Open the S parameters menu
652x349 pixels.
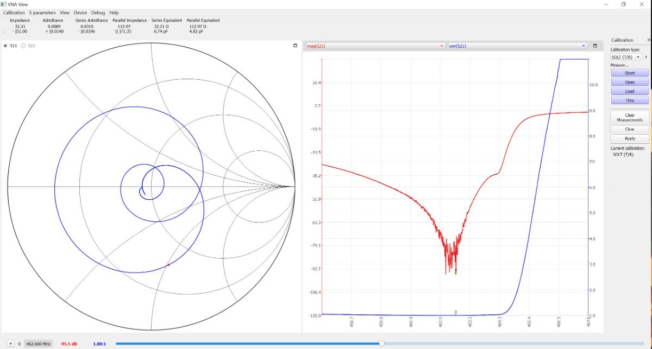[x=42, y=12]
